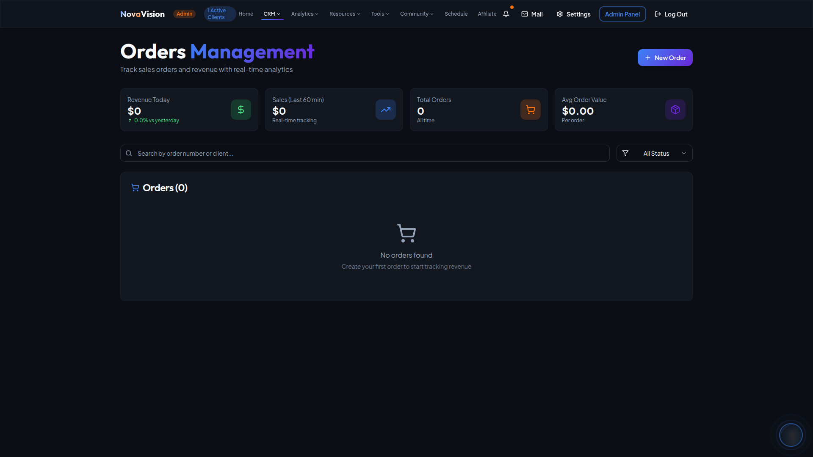Viewport: 813px width, 457px height.
Task: Click the 1 Active Clients badge
Action: (x=219, y=14)
